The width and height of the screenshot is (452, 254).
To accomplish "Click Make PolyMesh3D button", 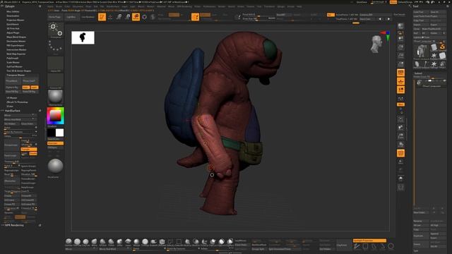I will tap(434, 29).
